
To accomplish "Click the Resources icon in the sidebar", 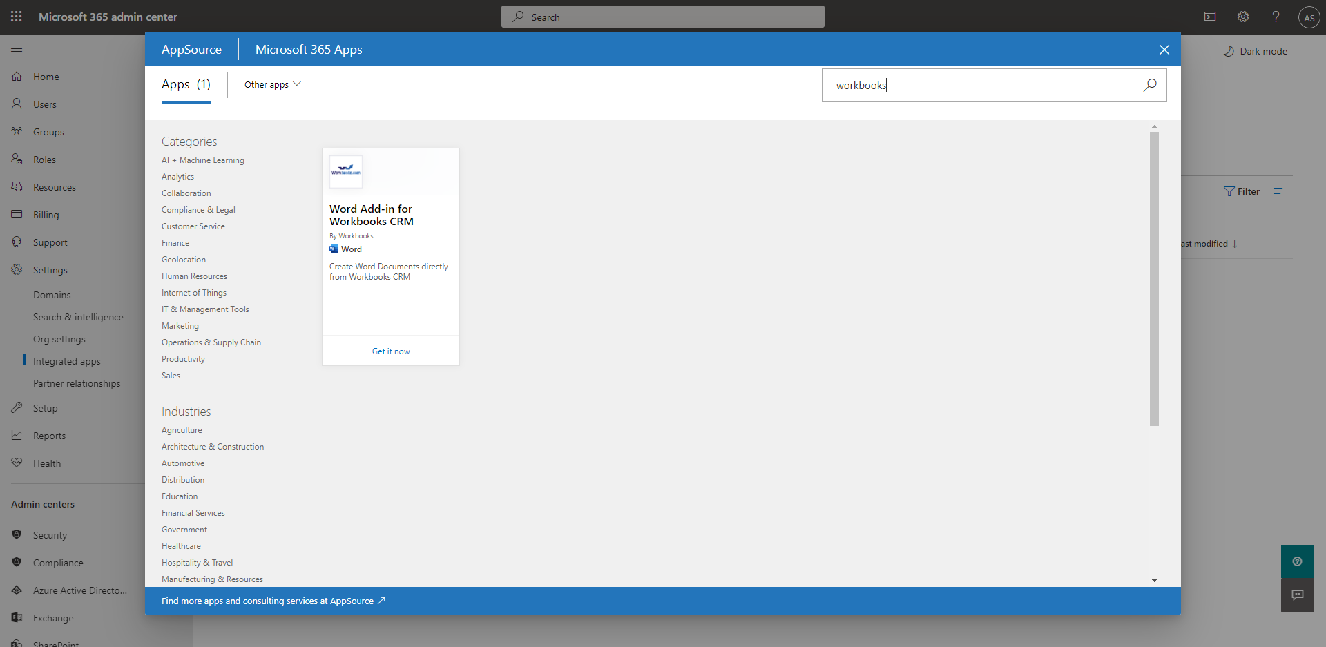I will pyautogui.click(x=17, y=187).
